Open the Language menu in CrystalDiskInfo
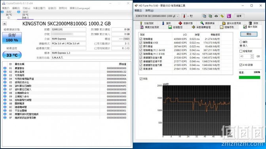 click(x=80, y=8)
